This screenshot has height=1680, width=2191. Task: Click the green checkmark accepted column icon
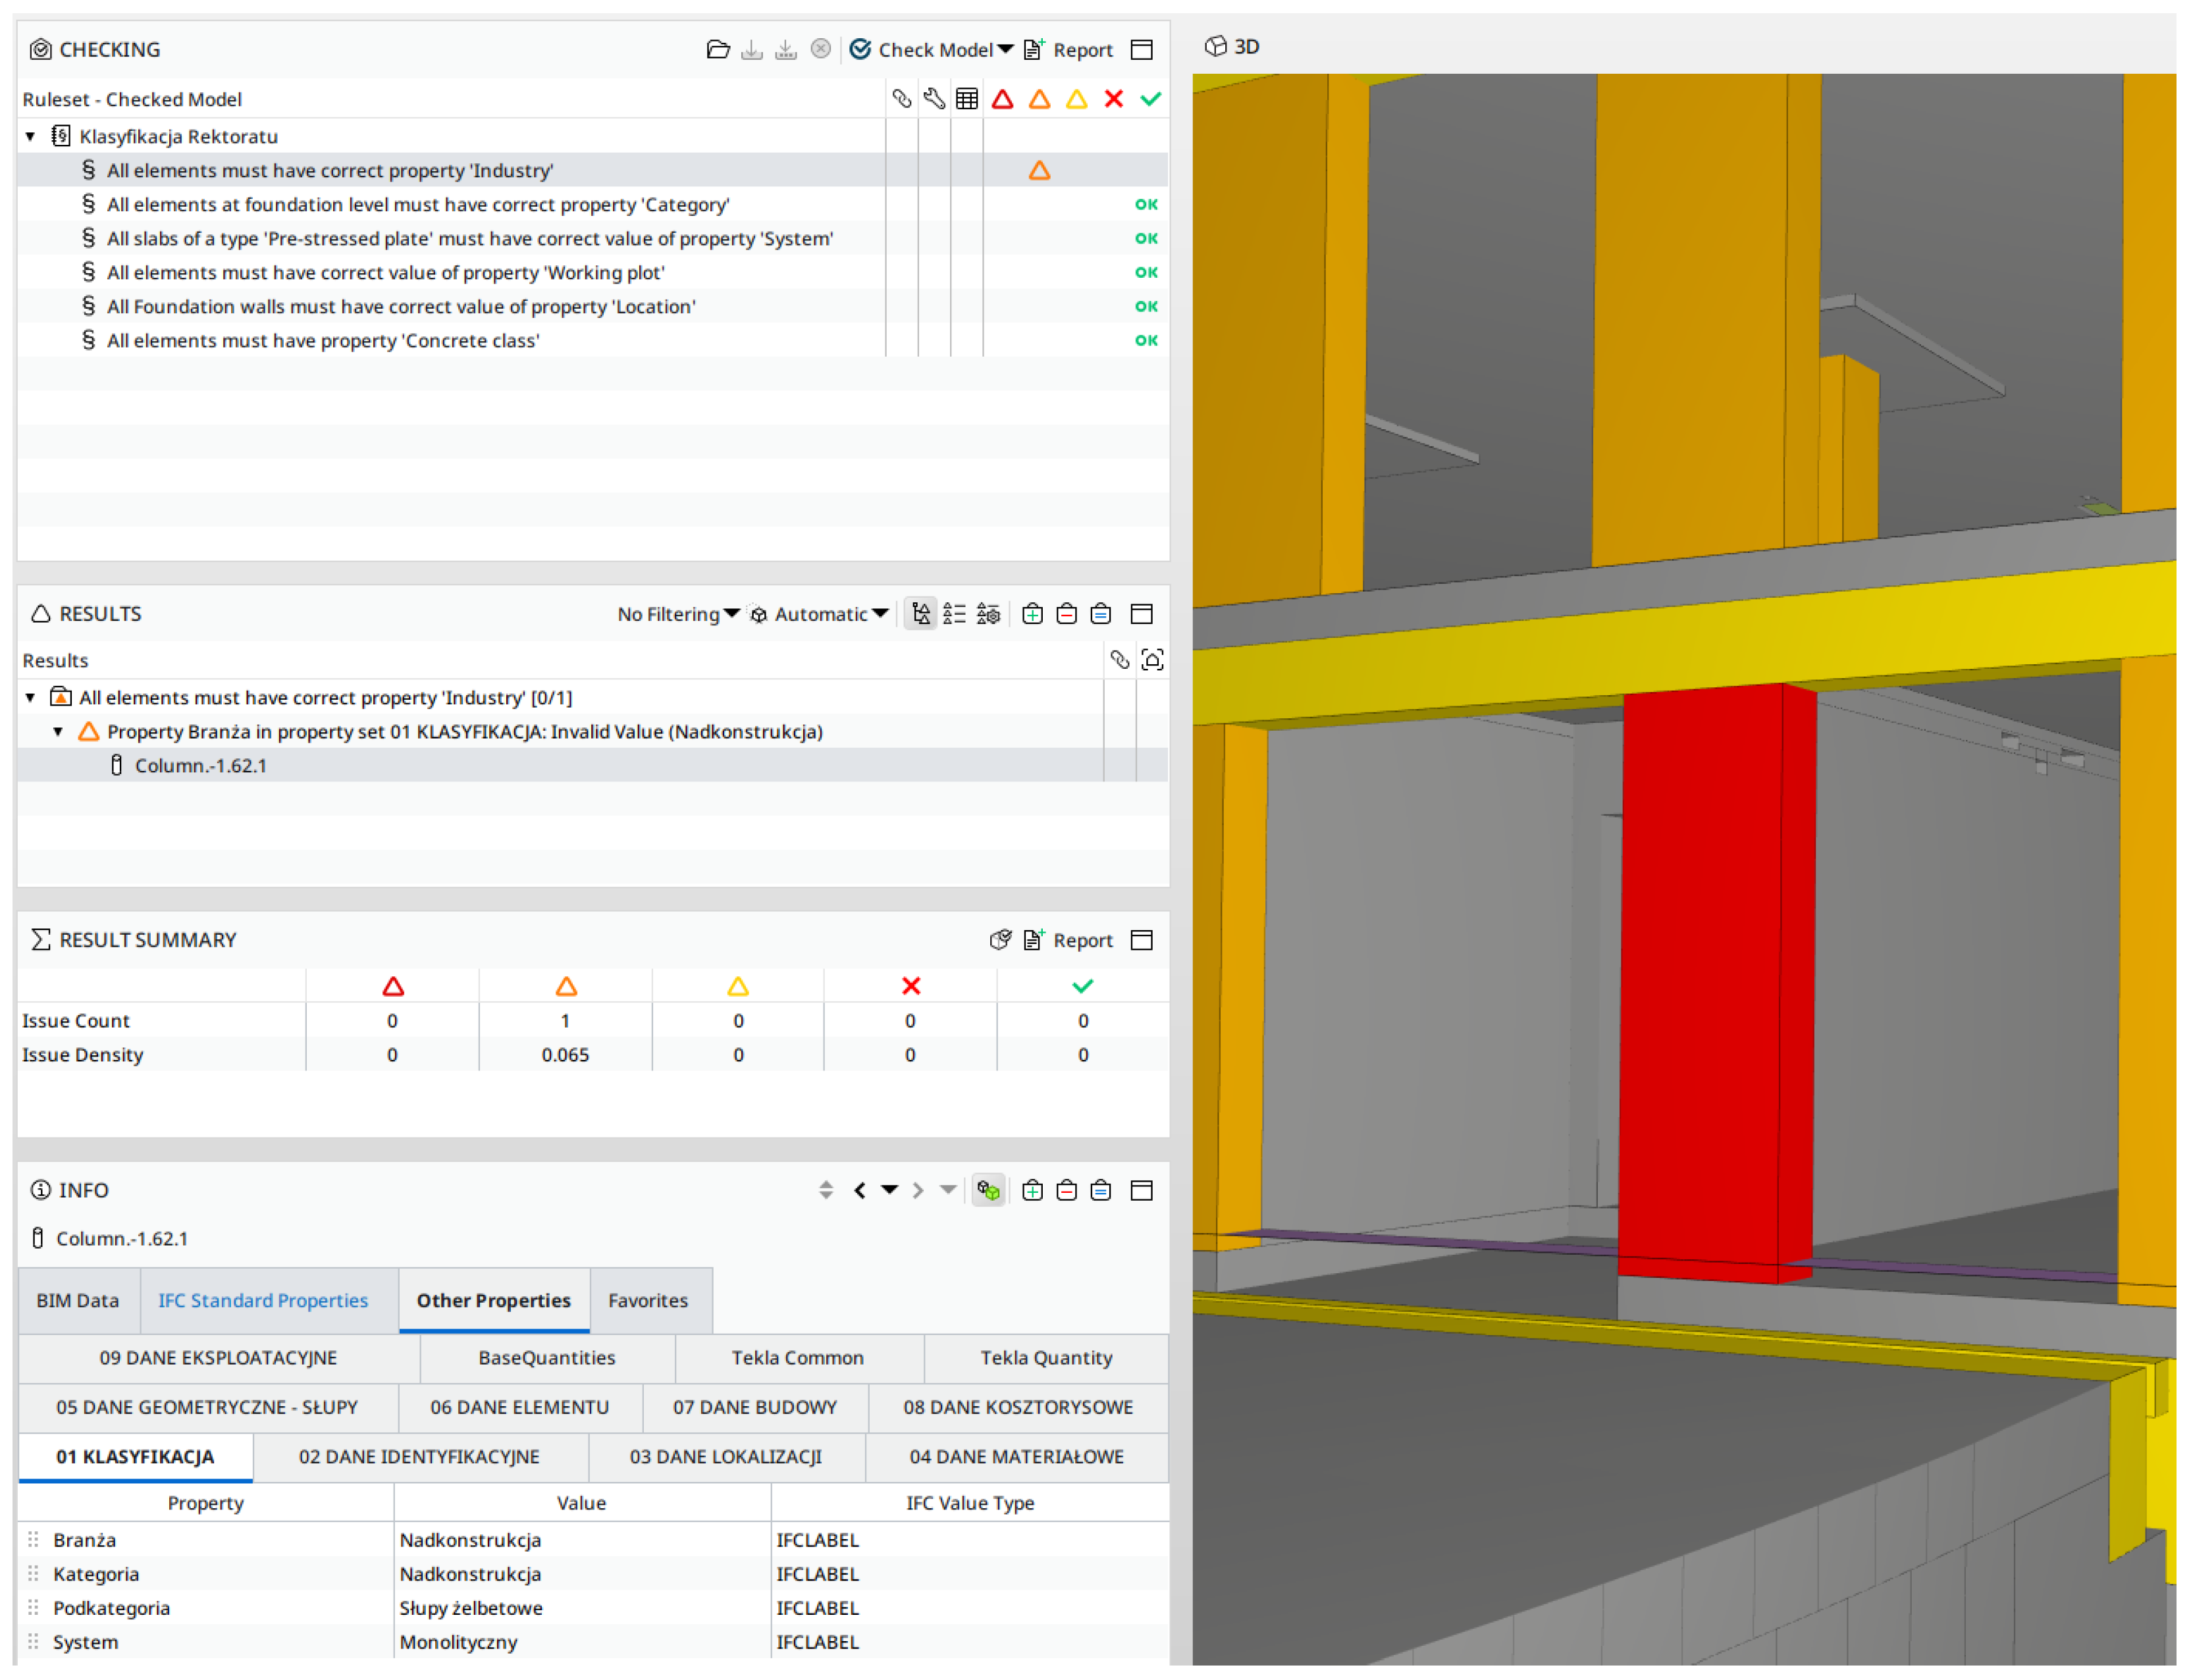pyautogui.click(x=1151, y=99)
